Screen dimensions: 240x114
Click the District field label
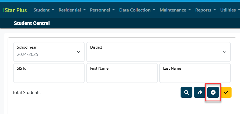pos(96,47)
